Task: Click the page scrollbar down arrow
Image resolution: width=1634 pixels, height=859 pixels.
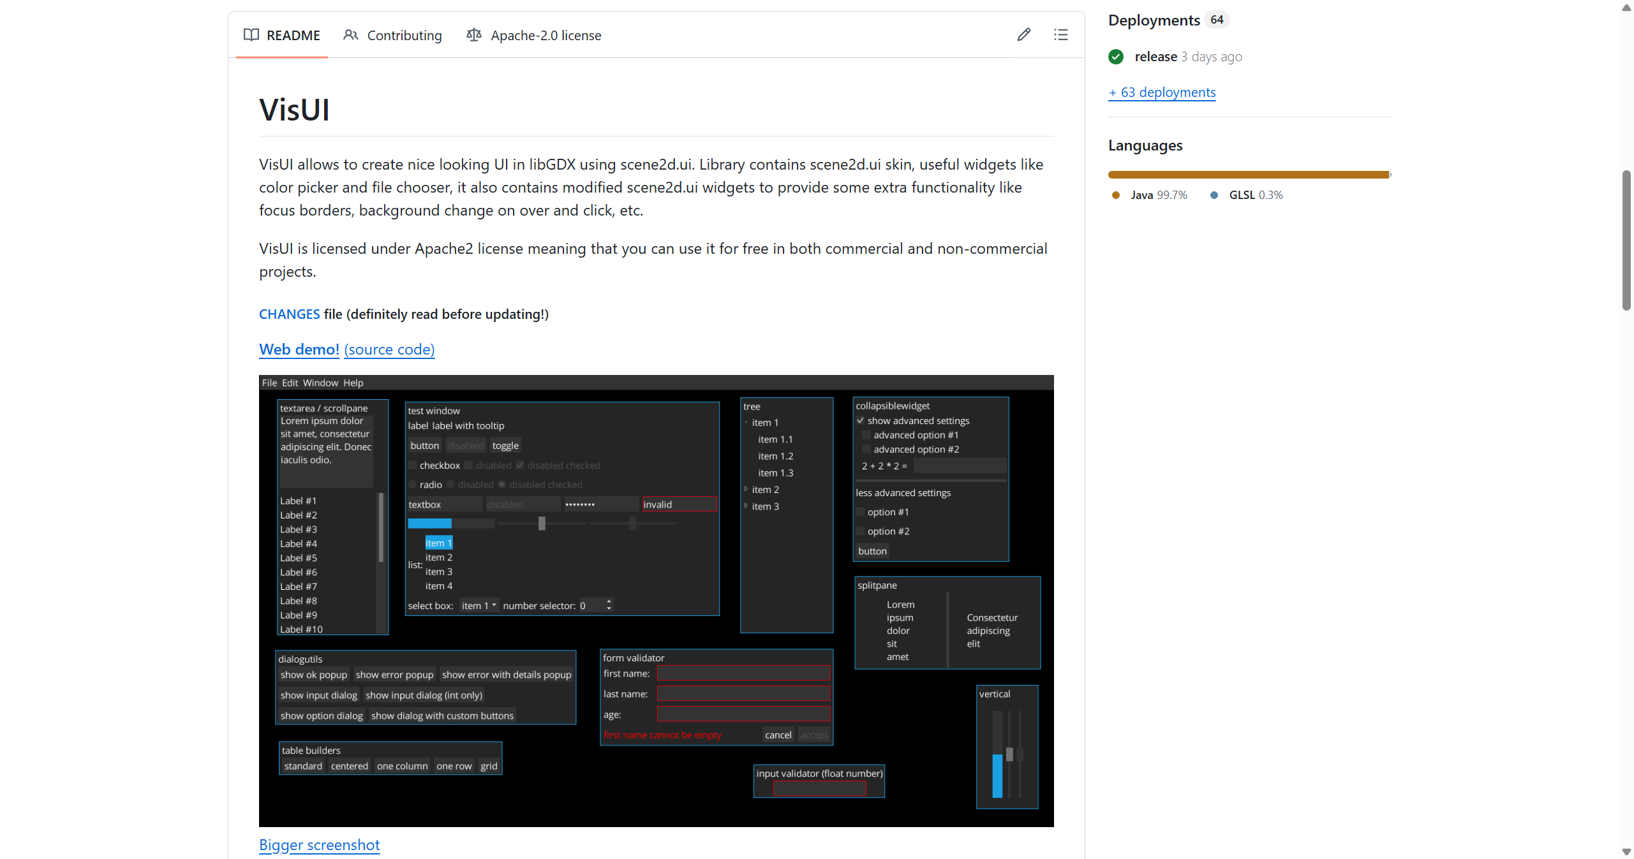Action: (1626, 852)
